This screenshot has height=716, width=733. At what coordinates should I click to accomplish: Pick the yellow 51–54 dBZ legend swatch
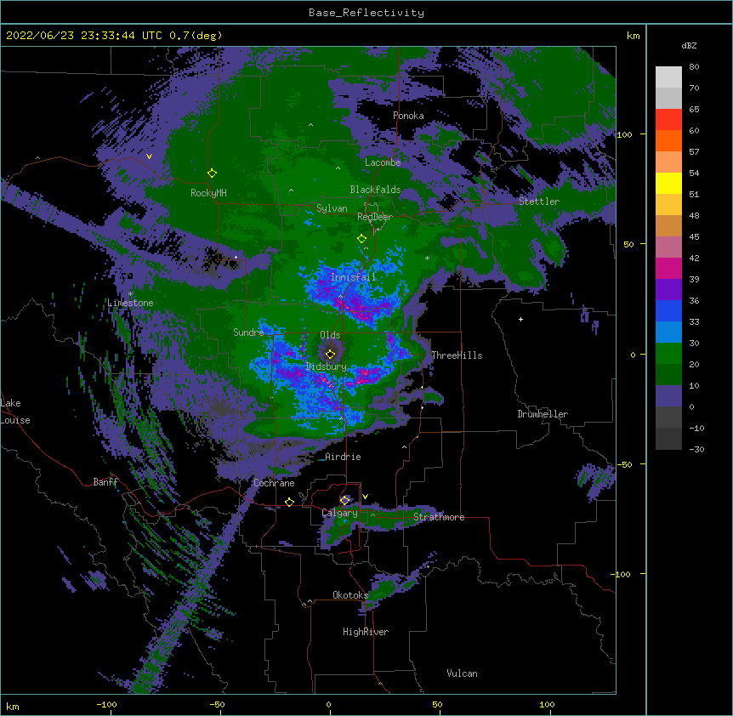[x=668, y=183]
